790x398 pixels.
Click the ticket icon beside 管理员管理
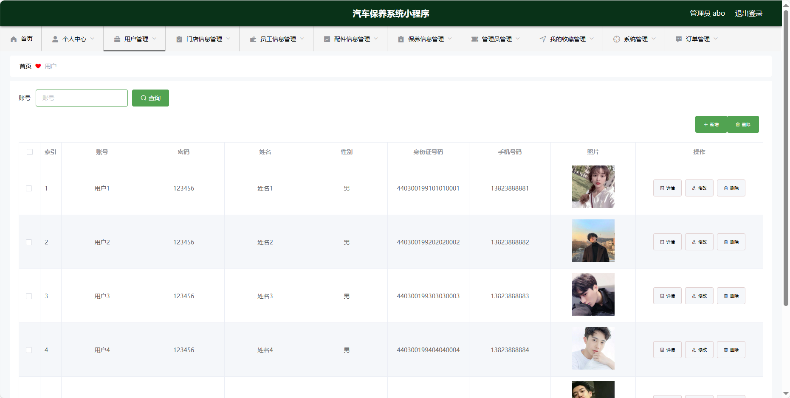(475, 39)
